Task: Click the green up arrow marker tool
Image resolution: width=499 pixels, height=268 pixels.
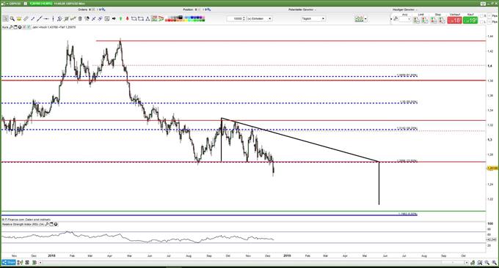Action: pyautogui.click(x=120, y=19)
